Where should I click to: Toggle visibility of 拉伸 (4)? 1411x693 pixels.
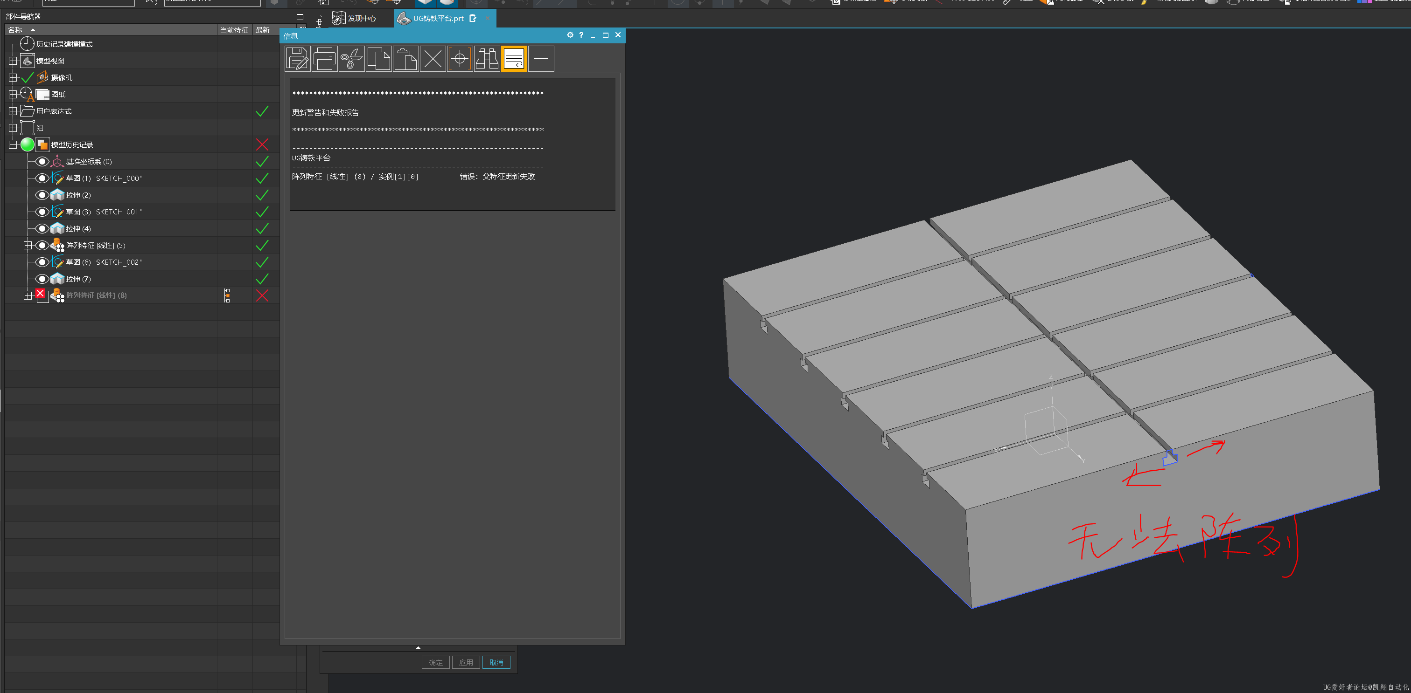point(42,229)
